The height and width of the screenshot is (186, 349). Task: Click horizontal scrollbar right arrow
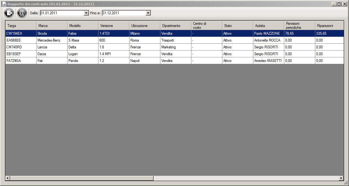tap(341, 178)
